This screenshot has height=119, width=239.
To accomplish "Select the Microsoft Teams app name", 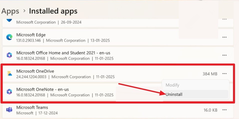I will (32, 107).
